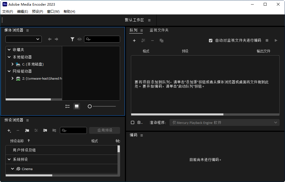Switch Media Browser to thumbnail view

click(x=76, y=106)
